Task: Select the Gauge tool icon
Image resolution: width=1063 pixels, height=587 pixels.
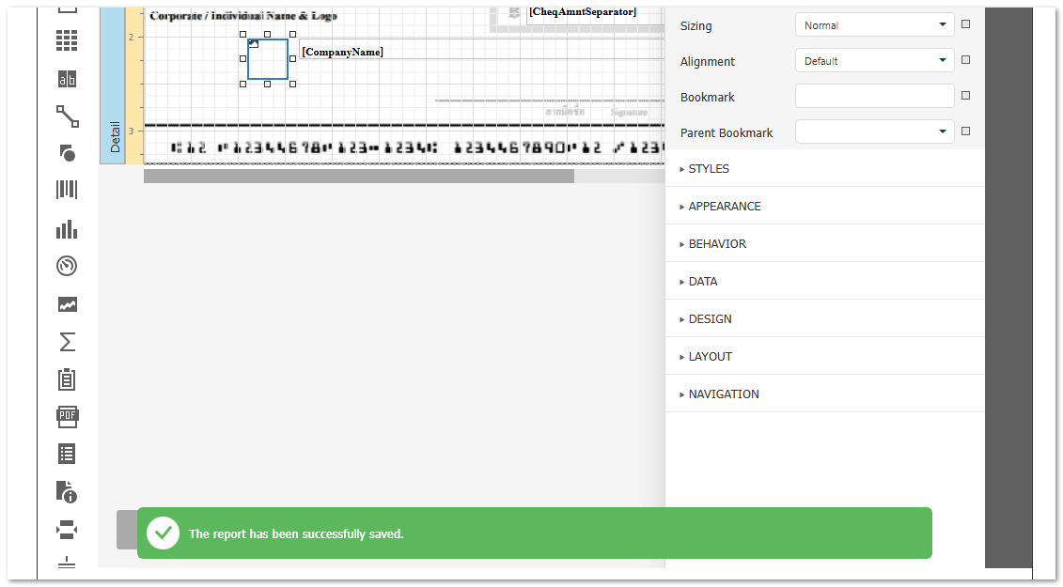Action: point(67,266)
